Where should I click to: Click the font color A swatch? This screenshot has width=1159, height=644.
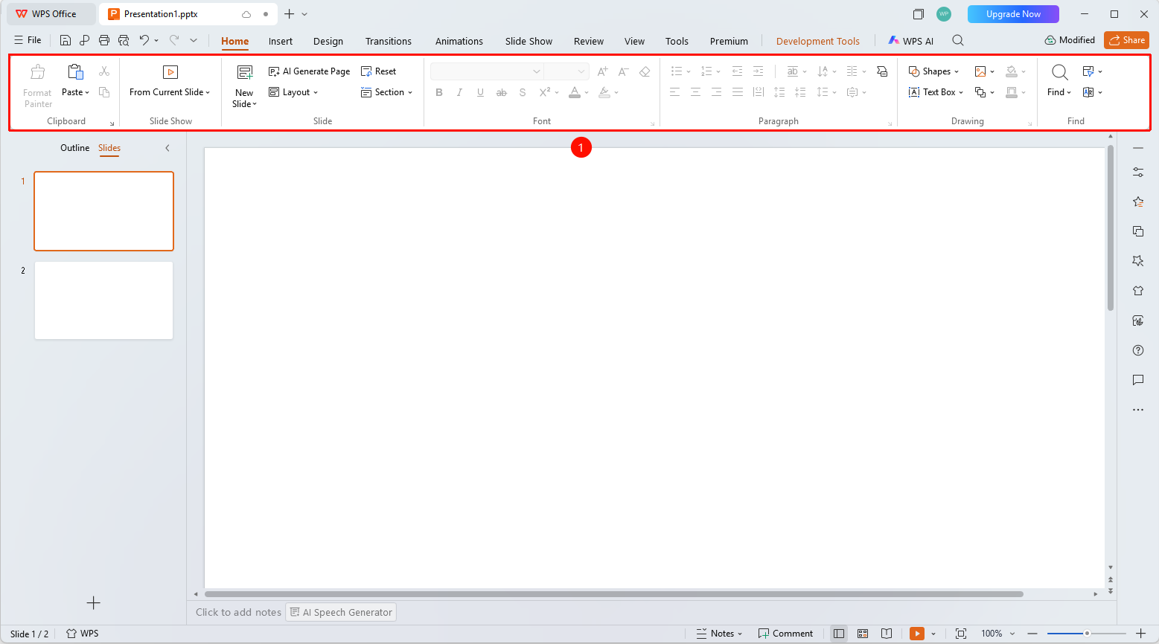coord(575,92)
